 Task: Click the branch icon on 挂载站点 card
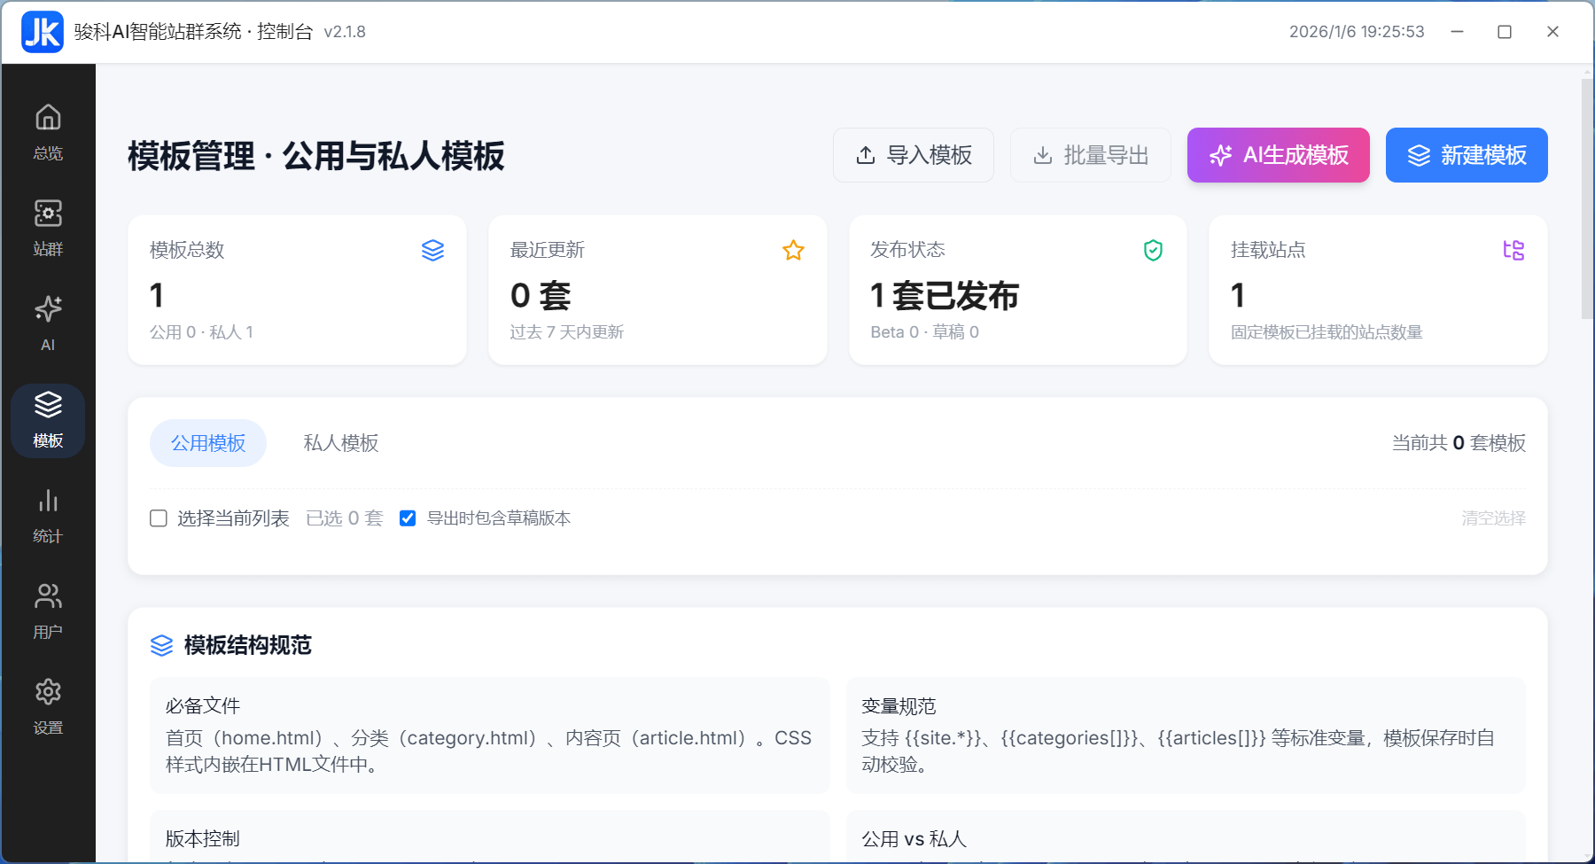[x=1515, y=250]
